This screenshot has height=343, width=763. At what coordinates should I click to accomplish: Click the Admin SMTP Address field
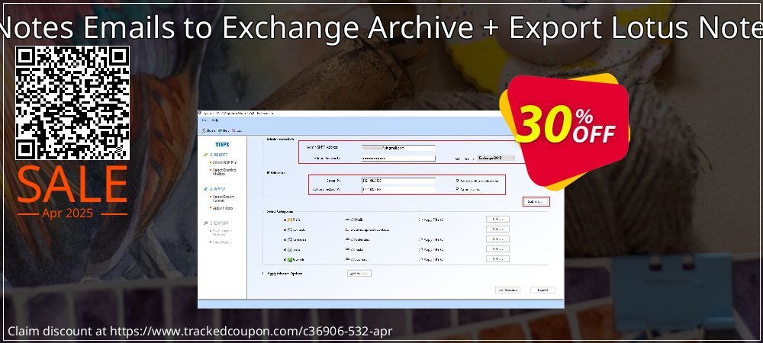click(398, 148)
